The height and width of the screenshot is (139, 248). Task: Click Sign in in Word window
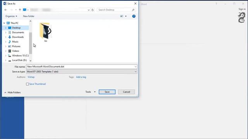pos(242,9)
